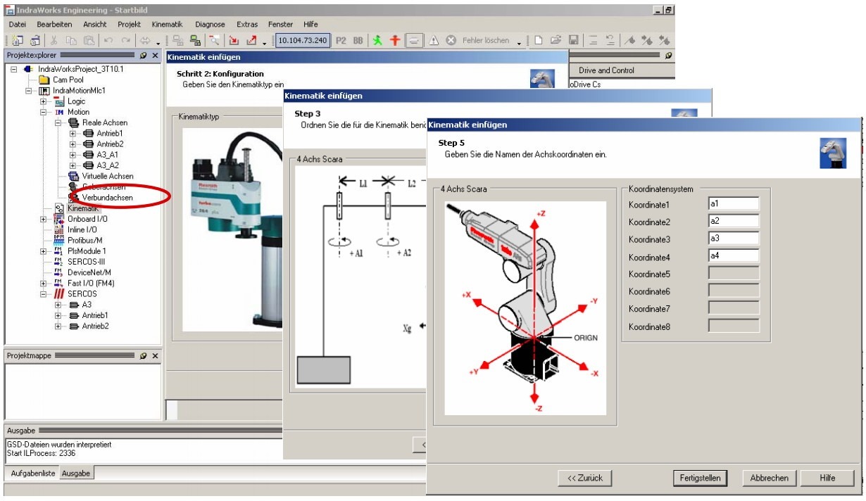Click the red standing figure icon
Image resolution: width=866 pixels, height=501 pixels.
point(395,41)
